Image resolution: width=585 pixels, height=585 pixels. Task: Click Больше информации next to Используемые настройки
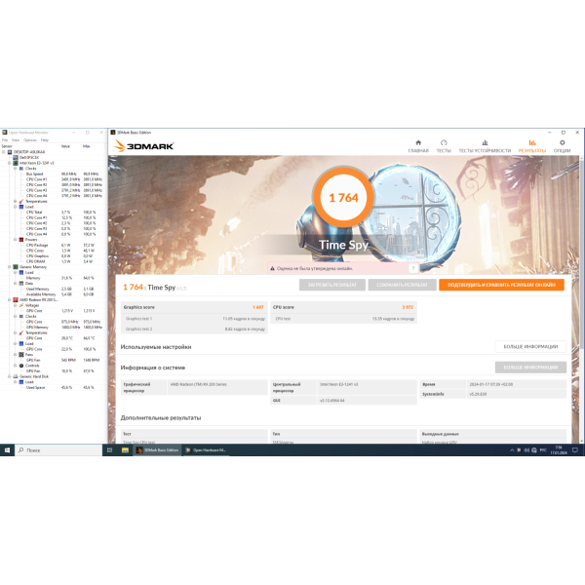pos(530,346)
